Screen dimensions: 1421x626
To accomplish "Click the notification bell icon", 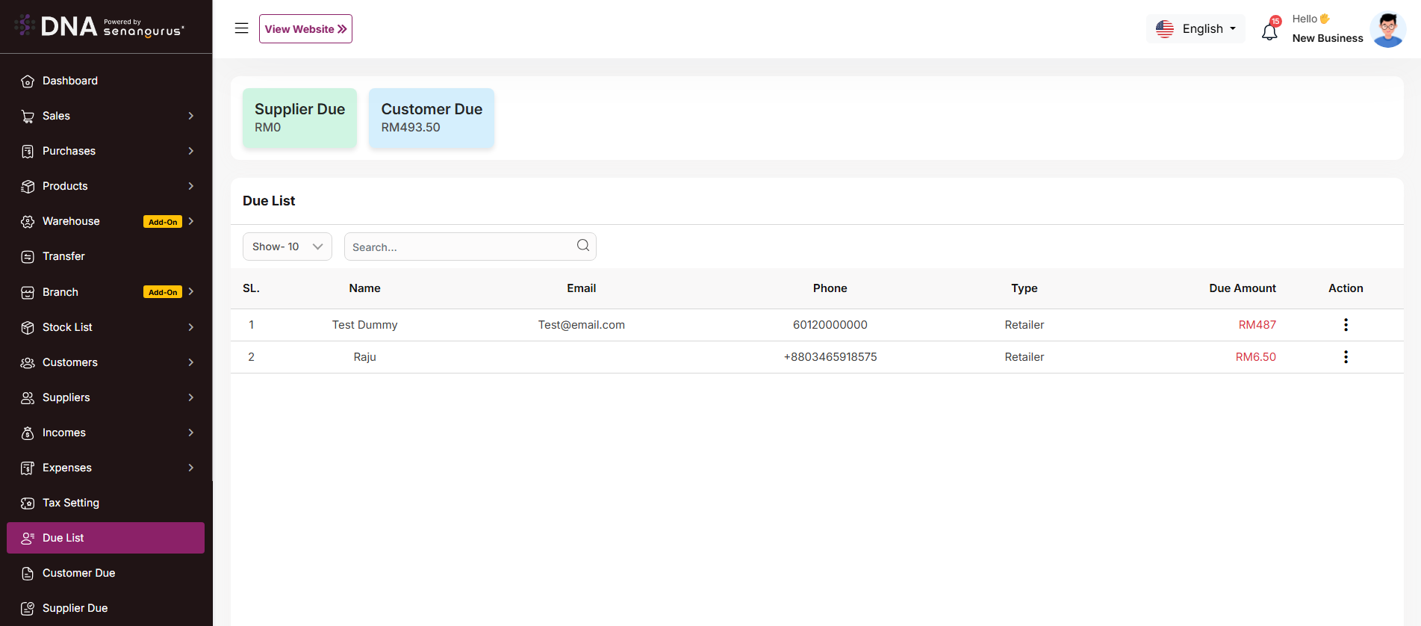I will click(x=1269, y=31).
